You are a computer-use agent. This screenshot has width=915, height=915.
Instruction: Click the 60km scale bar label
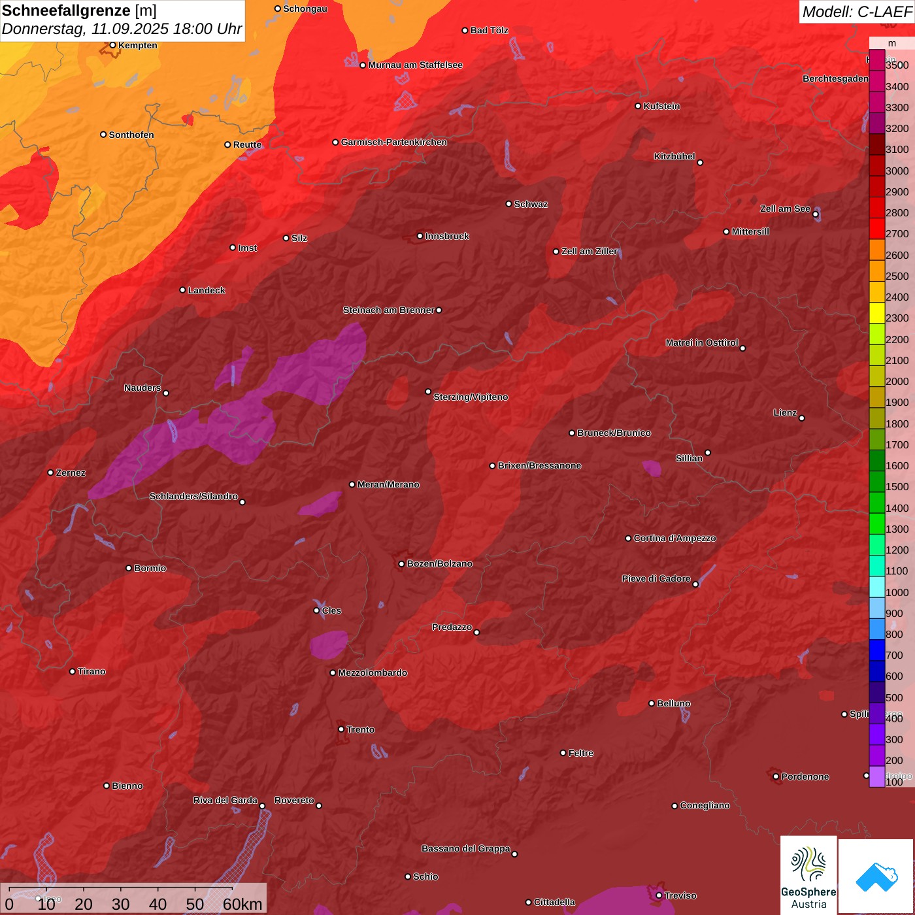coord(242,905)
